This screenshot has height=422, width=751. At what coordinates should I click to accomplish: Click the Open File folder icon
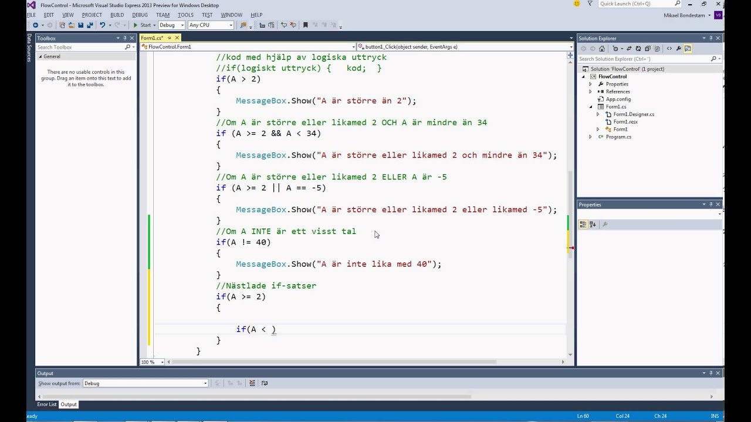click(71, 25)
